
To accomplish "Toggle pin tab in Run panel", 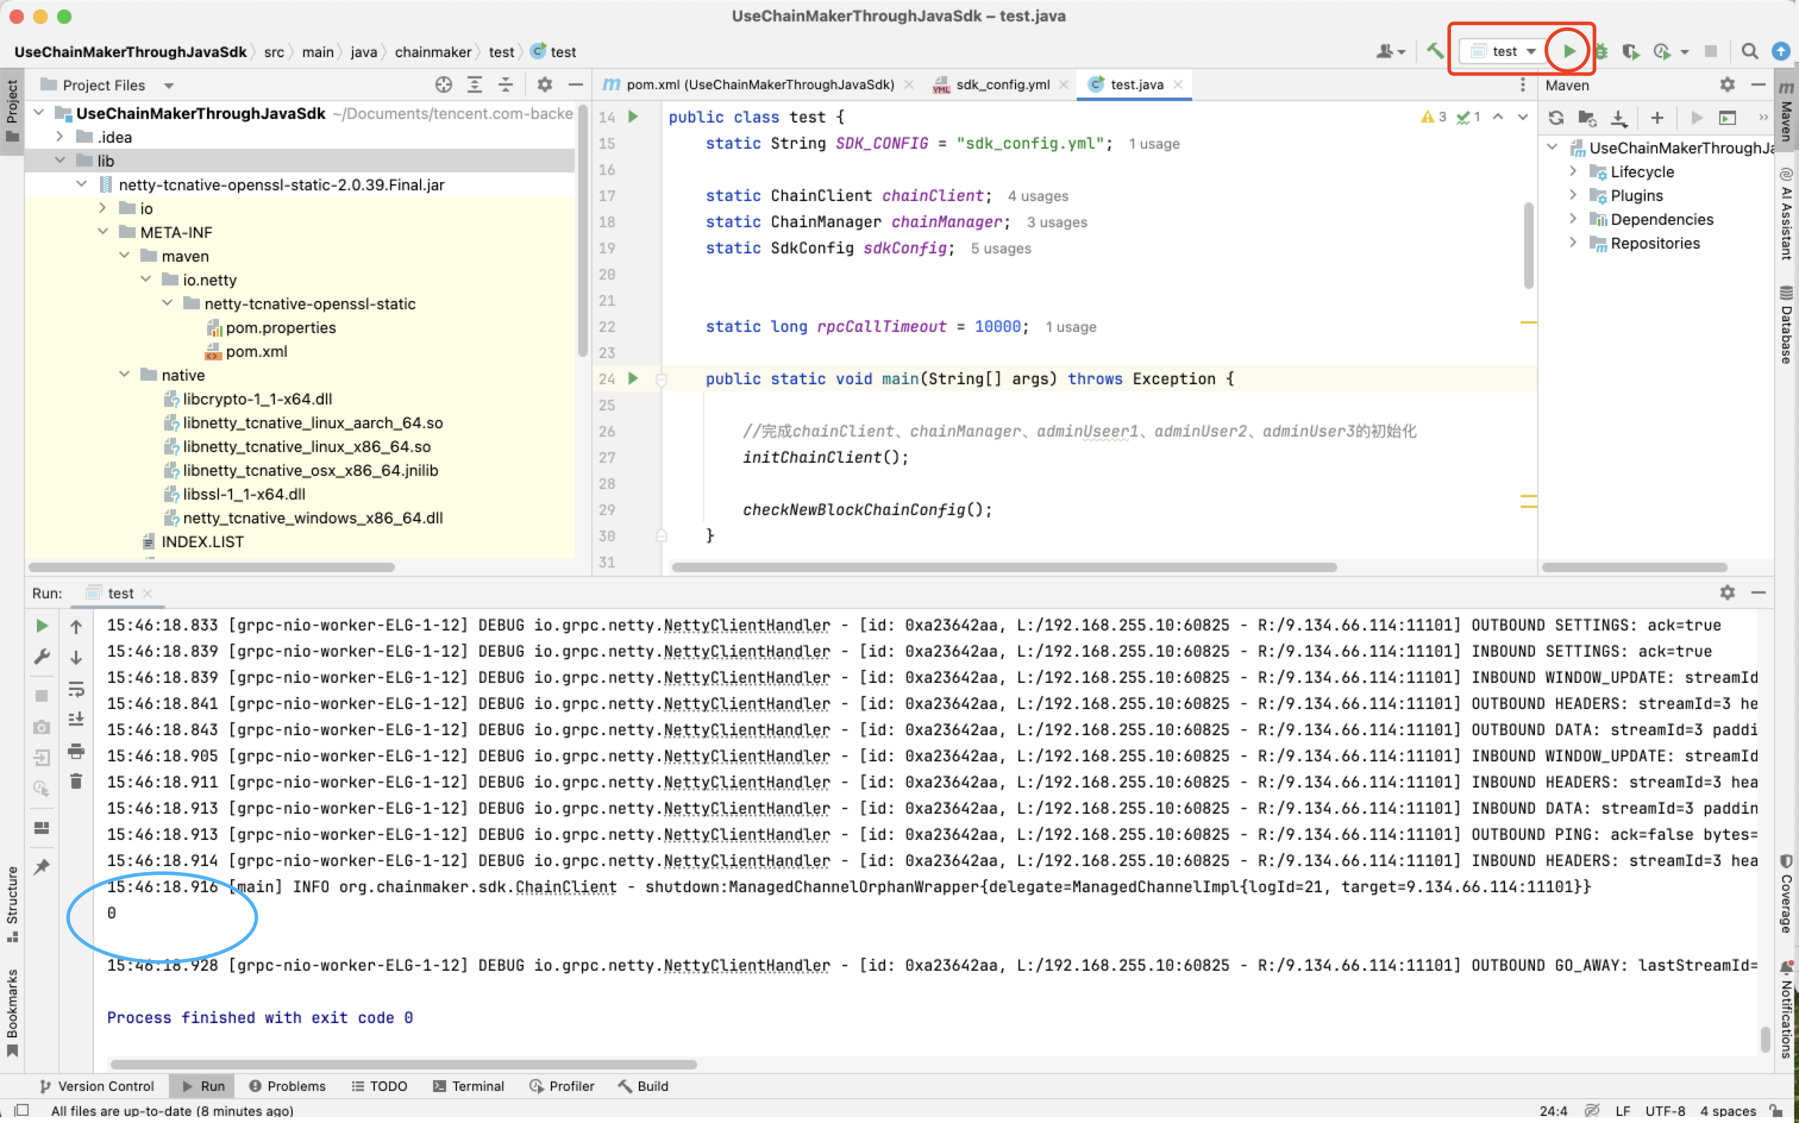I will pyautogui.click(x=42, y=866).
